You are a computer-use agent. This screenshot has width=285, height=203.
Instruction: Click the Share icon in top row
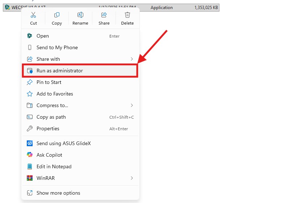tap(104, 15)
